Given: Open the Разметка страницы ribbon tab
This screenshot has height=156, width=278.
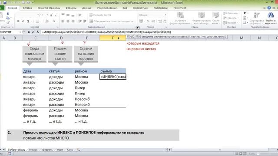Looking at the screenshot, I should (49, 8).
